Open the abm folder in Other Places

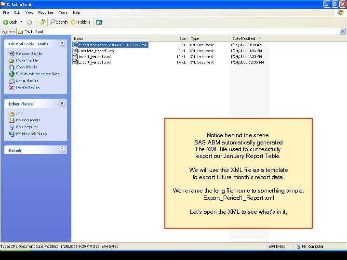[19, 114]
